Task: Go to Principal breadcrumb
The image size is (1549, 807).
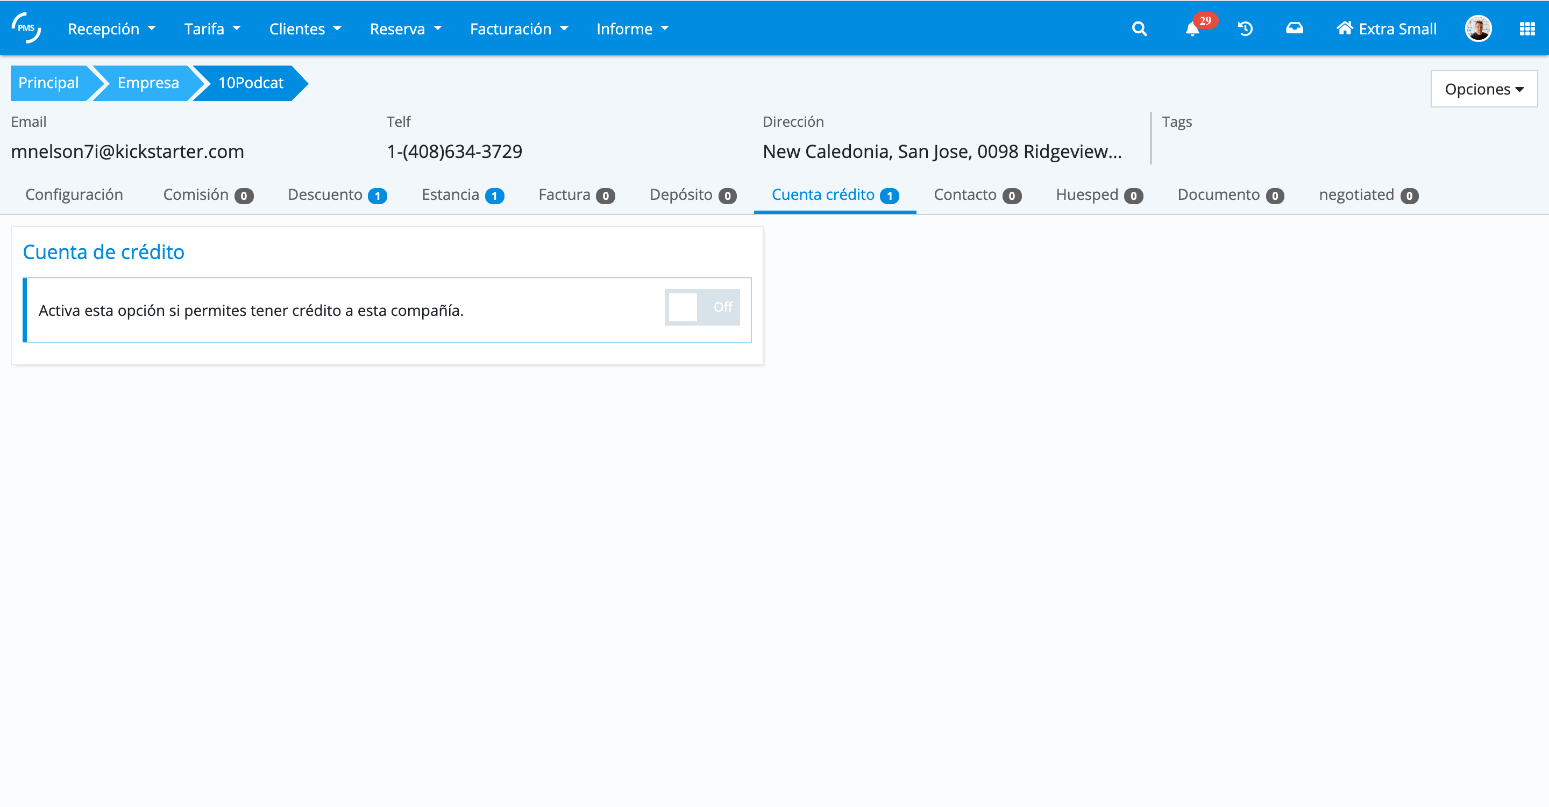Action: (x=48, y=83)
